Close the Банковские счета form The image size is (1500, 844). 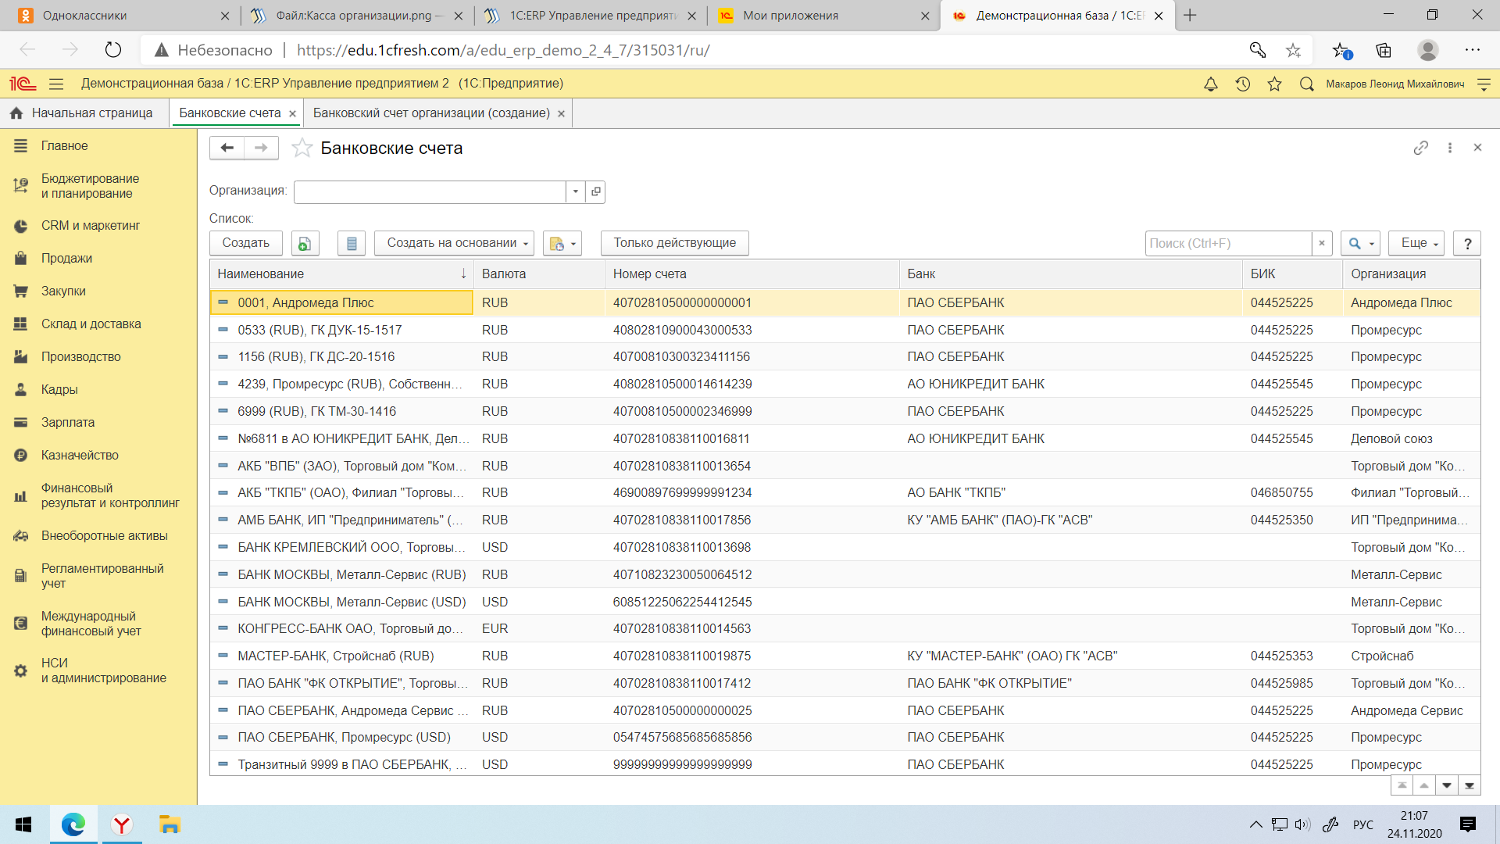[x=1477, y=148]
